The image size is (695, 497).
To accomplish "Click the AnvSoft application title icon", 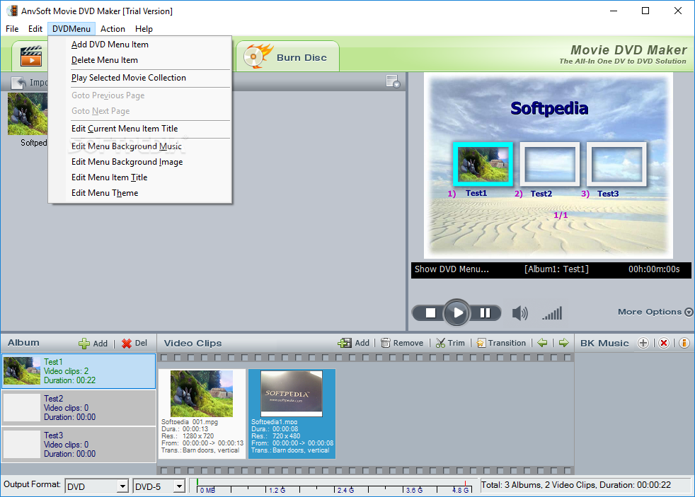I will (12, 11).
